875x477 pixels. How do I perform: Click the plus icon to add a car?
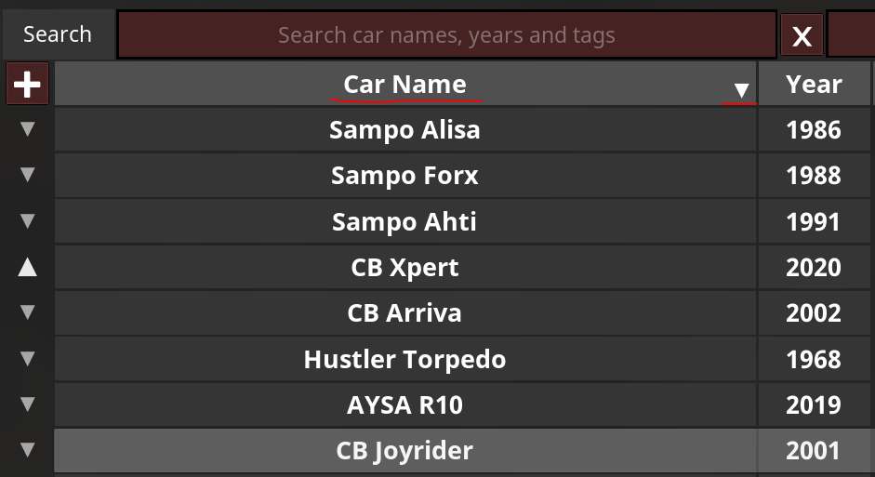pyautogui.click(x=27, y=85)
